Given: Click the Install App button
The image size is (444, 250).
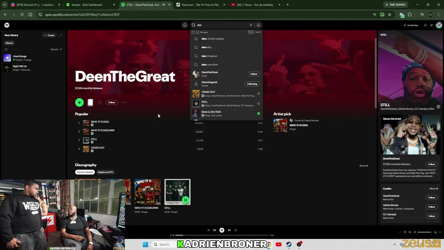Looking at the screenshot, I should coord(411,25).
